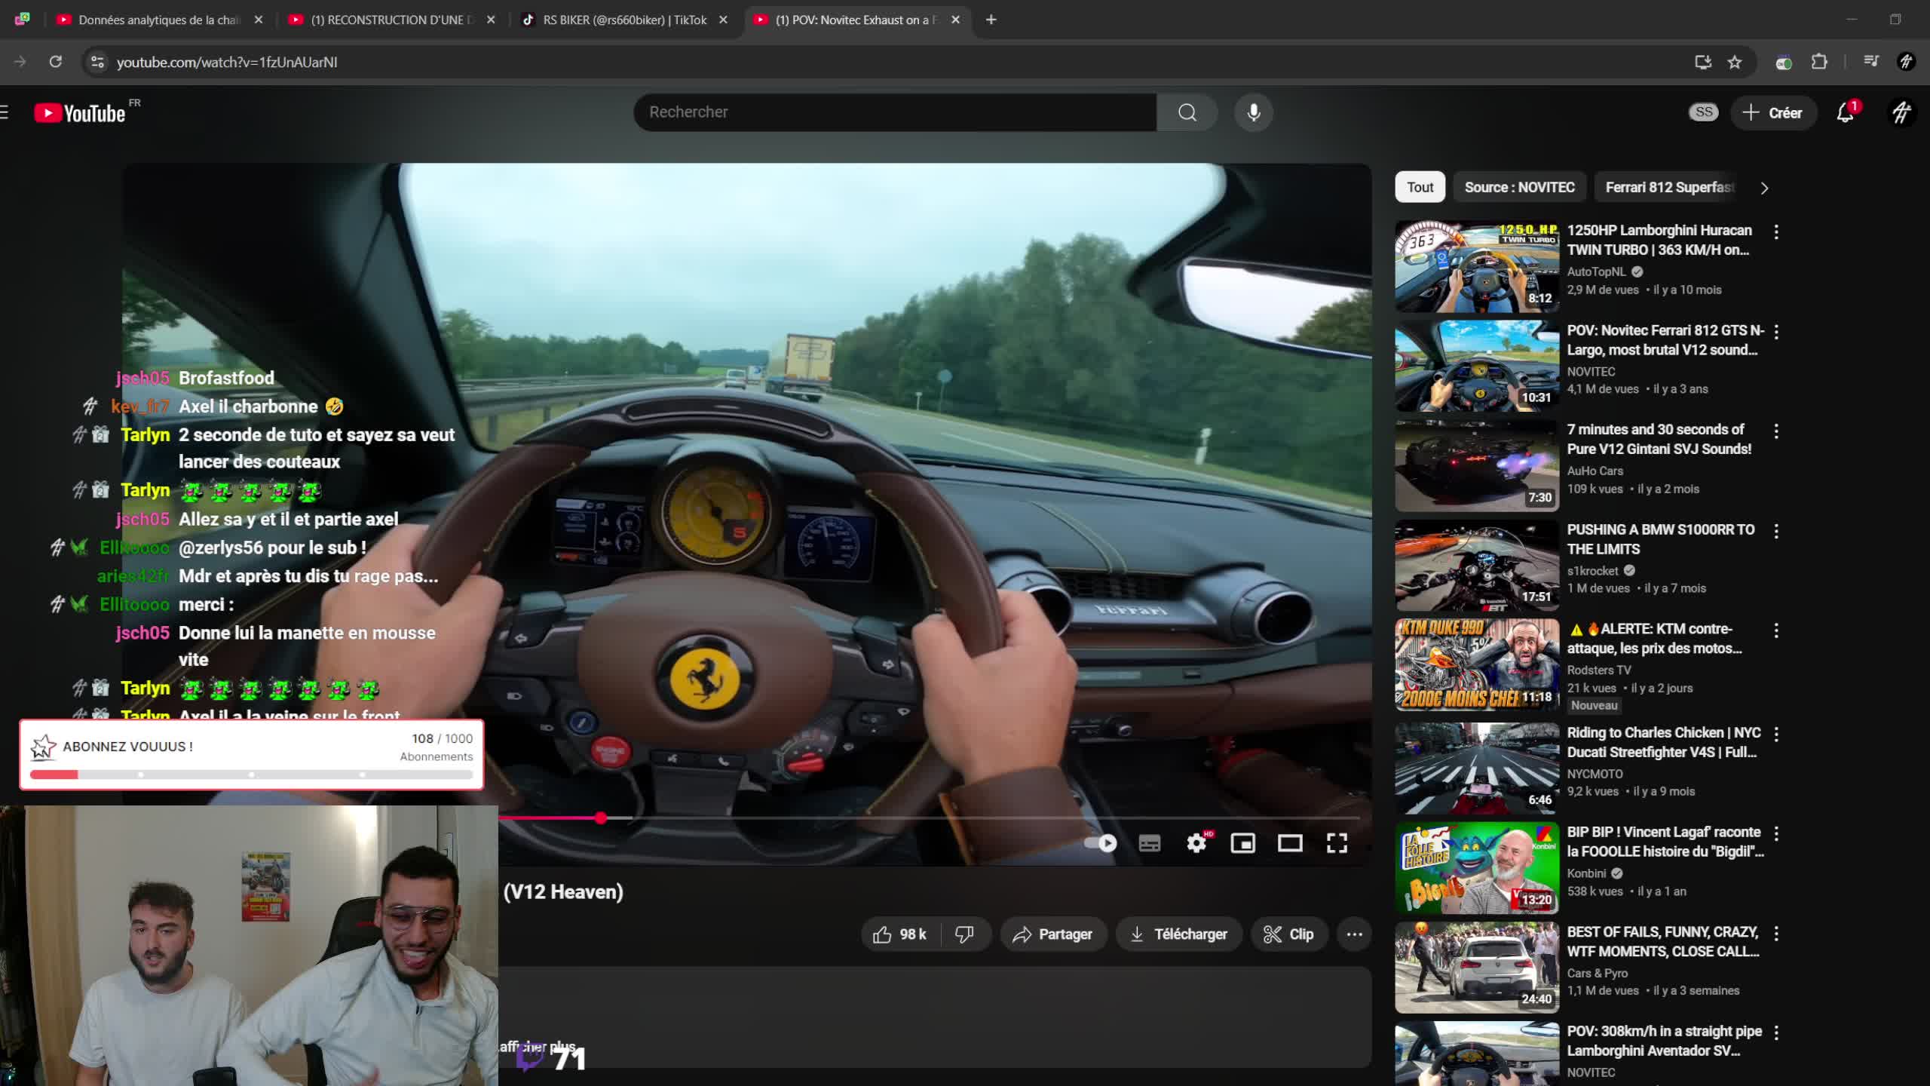Open AutoTopNL channel link
This screenshot has width=1930, height=1086.
tap(1596, 271)
